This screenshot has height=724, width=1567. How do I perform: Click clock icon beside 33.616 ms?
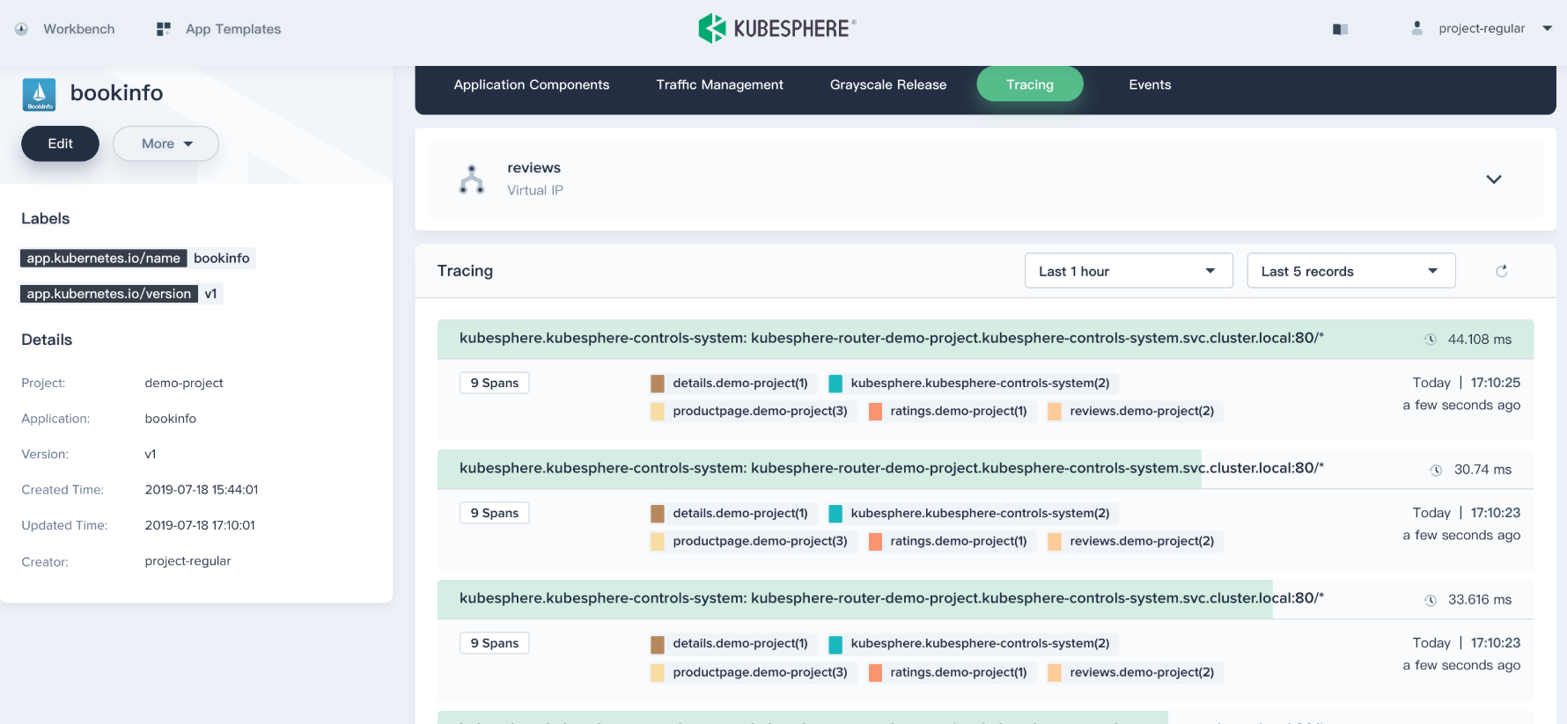click(1431, 600)
